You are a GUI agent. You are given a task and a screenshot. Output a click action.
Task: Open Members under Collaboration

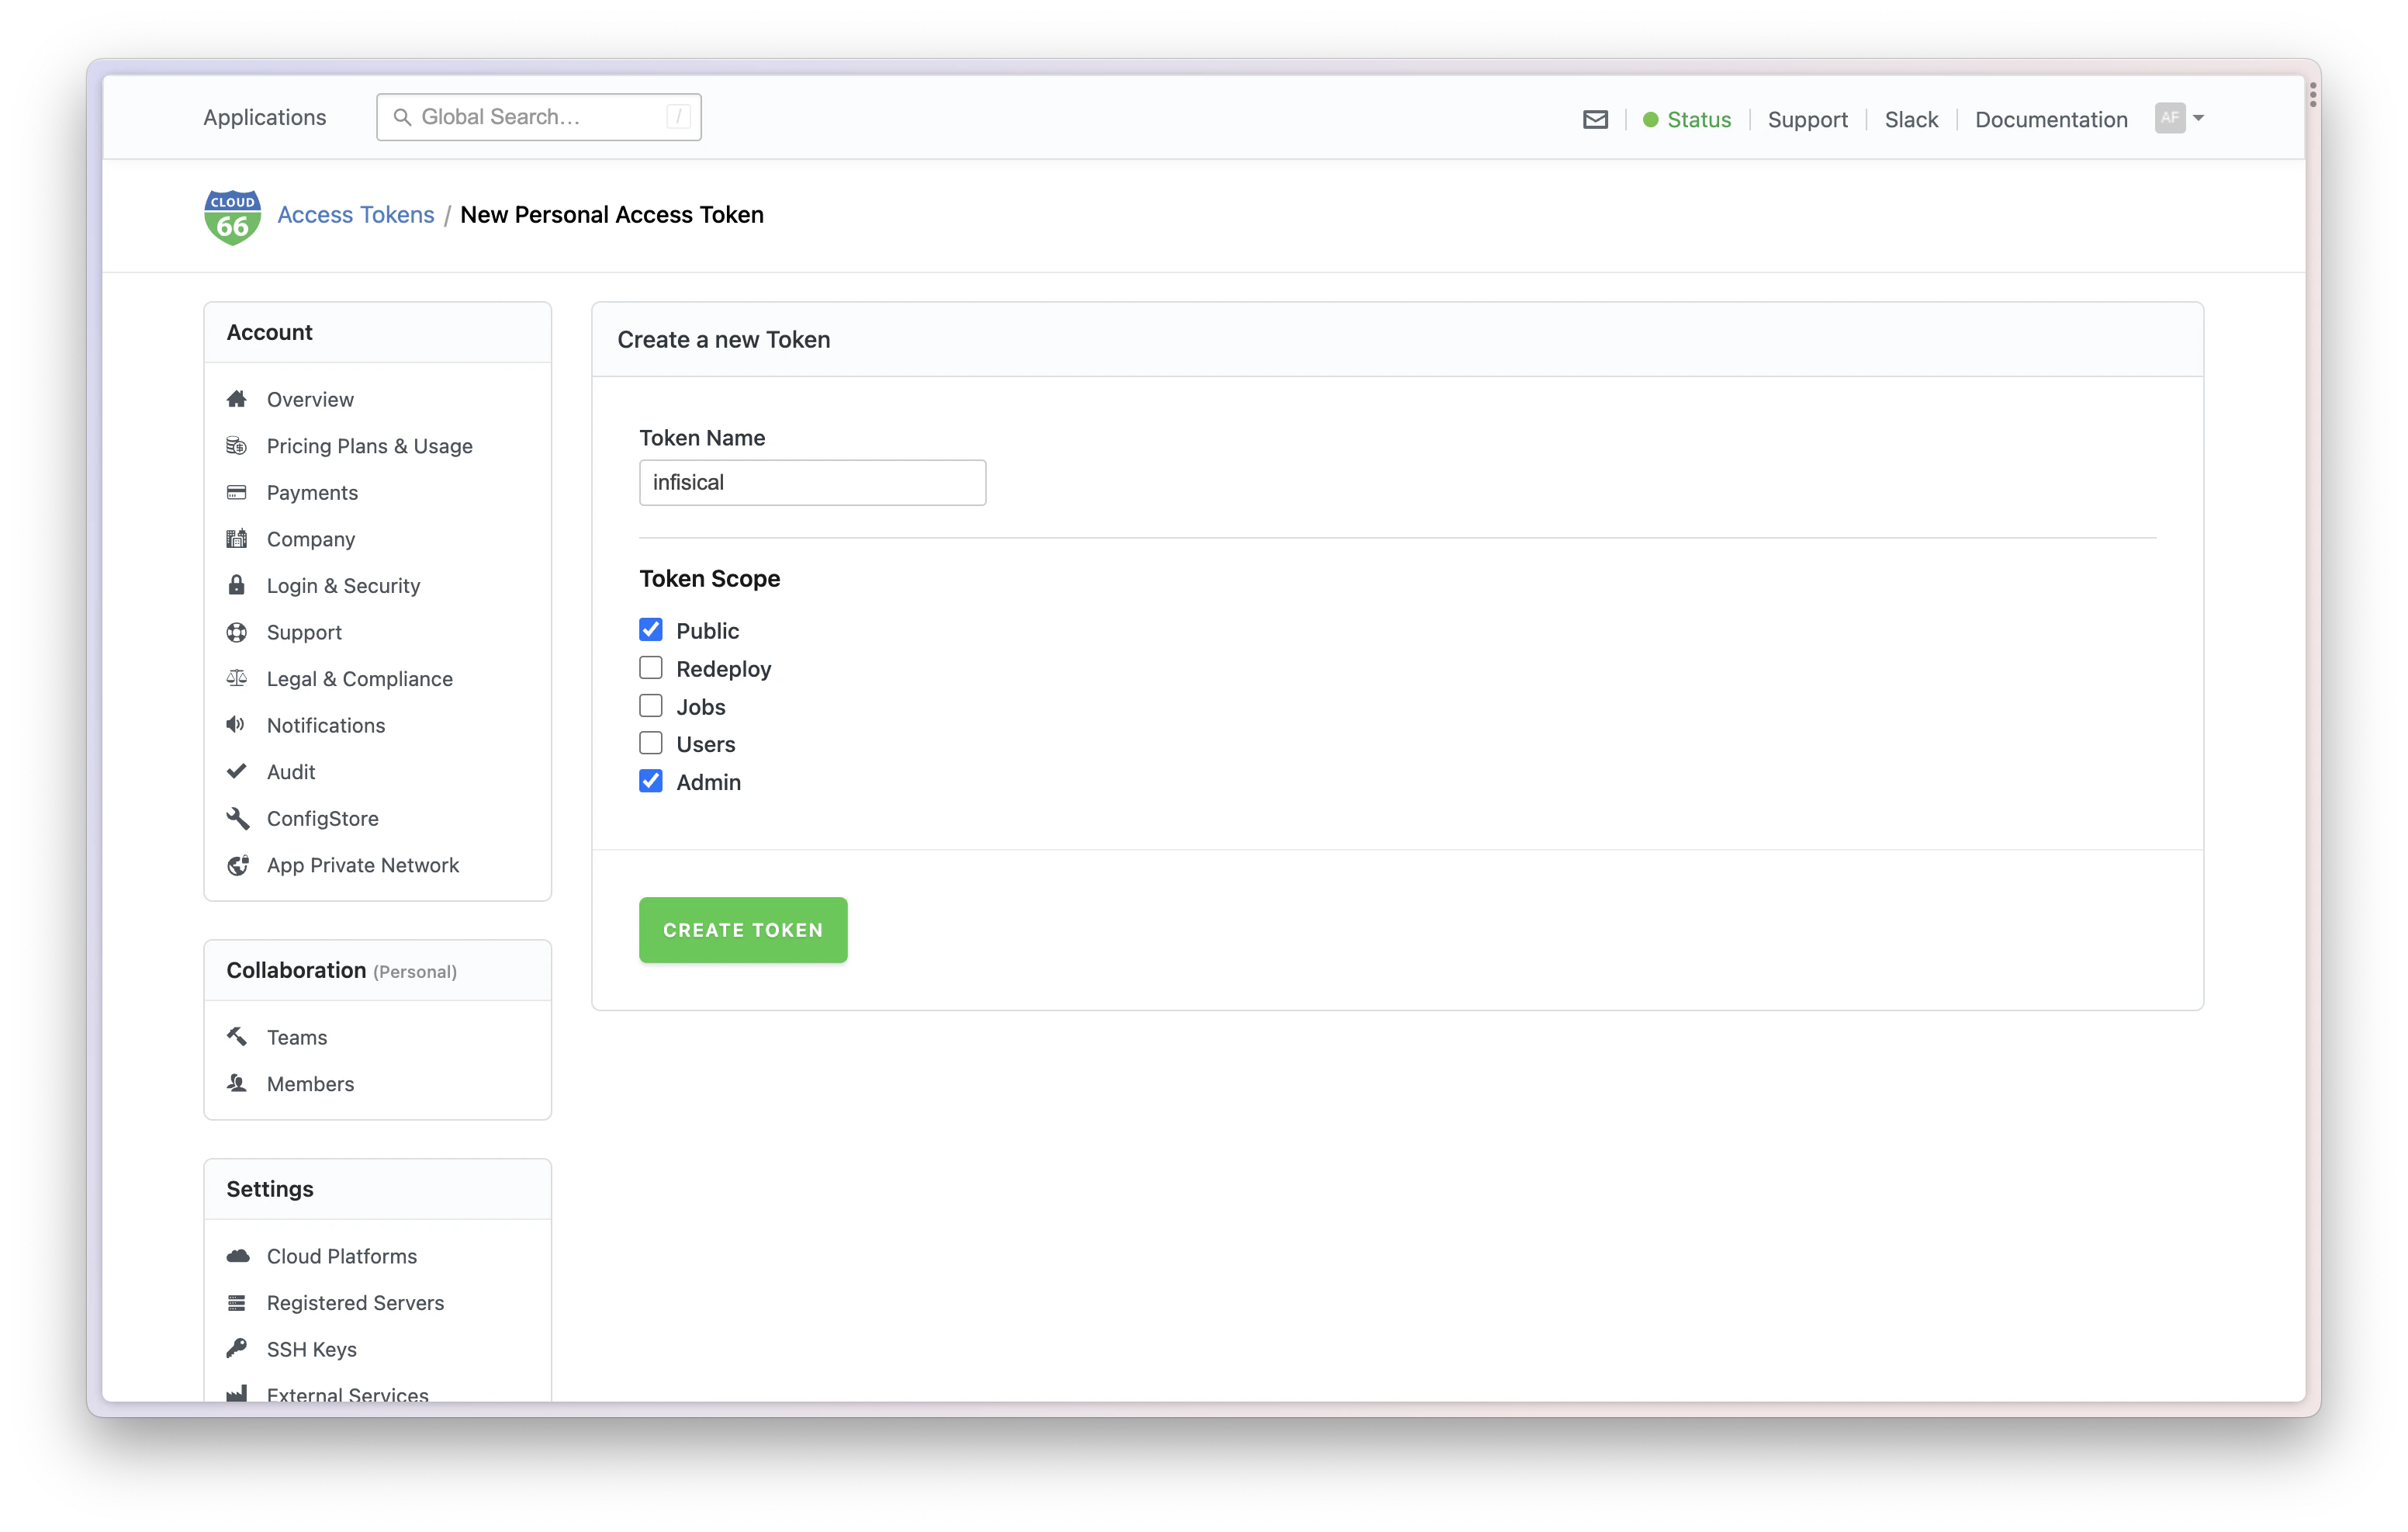click(310, 1083)
